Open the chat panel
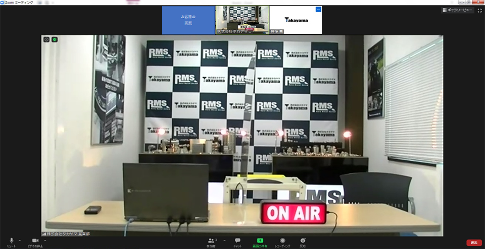 click(237, 242)
